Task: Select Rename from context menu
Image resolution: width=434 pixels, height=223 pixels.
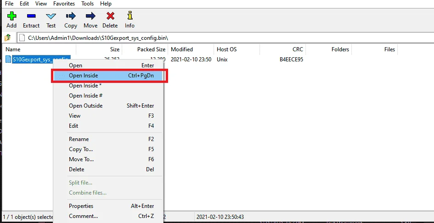Action: tap(108, 139)
